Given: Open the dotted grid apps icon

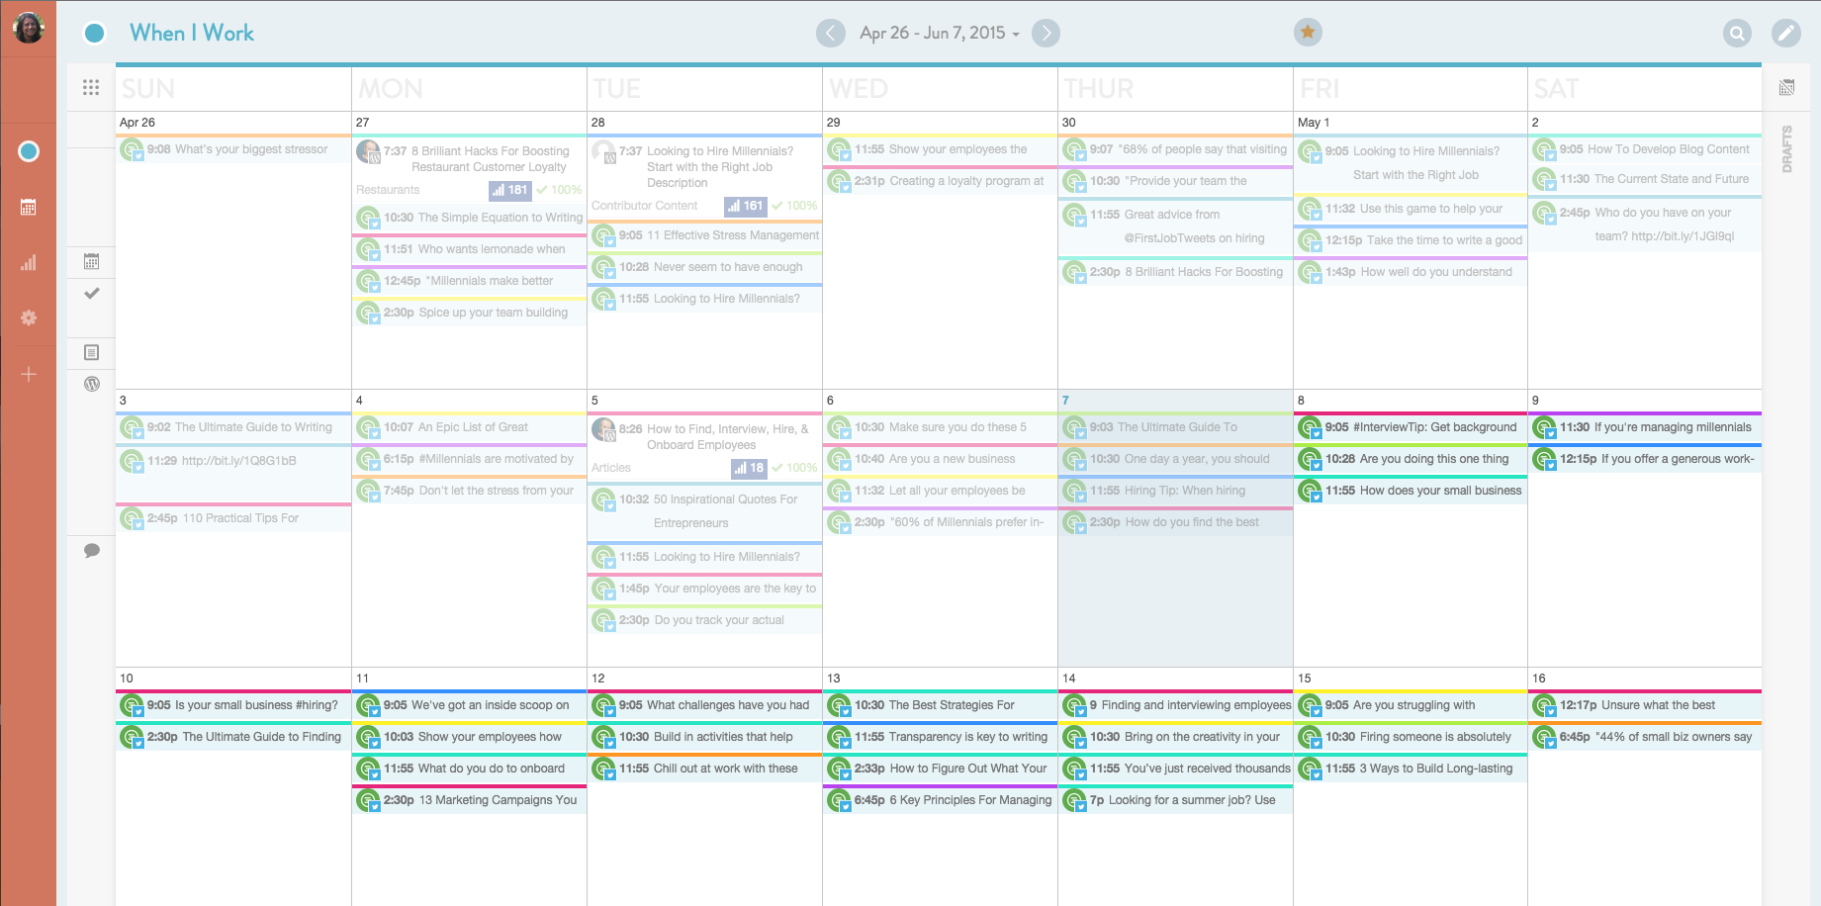Looking at the screenshot, I should coord(91,88).
